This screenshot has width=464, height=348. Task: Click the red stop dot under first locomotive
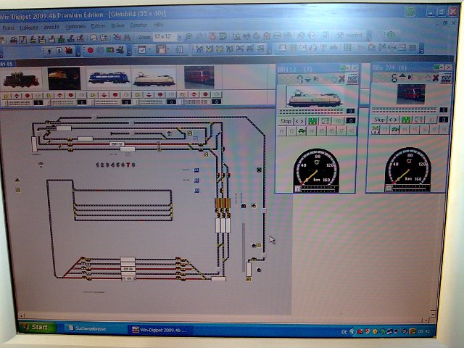tap(28, 95)
